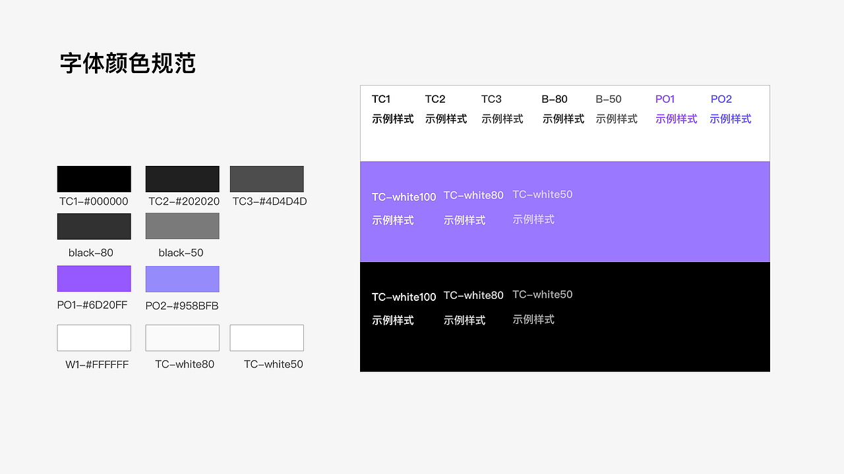The width and height of the screenshot is (844, 474).
Task: Click TC-white80 in the black panel
Action: [x=473, y=296]
